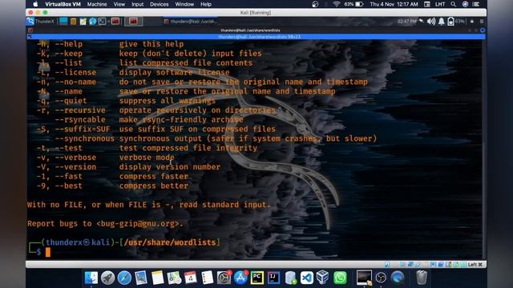Open the Devices menu
This screenshot has height=288, width=513.
click(159, 4)
